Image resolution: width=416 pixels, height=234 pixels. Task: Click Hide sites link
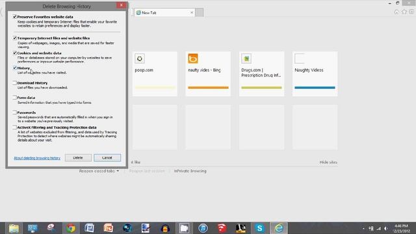click(328, 162)
